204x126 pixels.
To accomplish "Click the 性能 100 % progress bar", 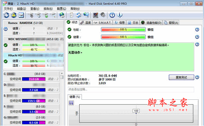I will pyautogui.click(x=123, y=29).
